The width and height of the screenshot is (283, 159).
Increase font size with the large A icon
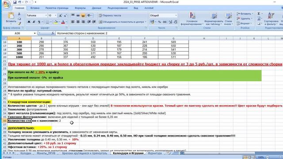click(x=61, y=16)
